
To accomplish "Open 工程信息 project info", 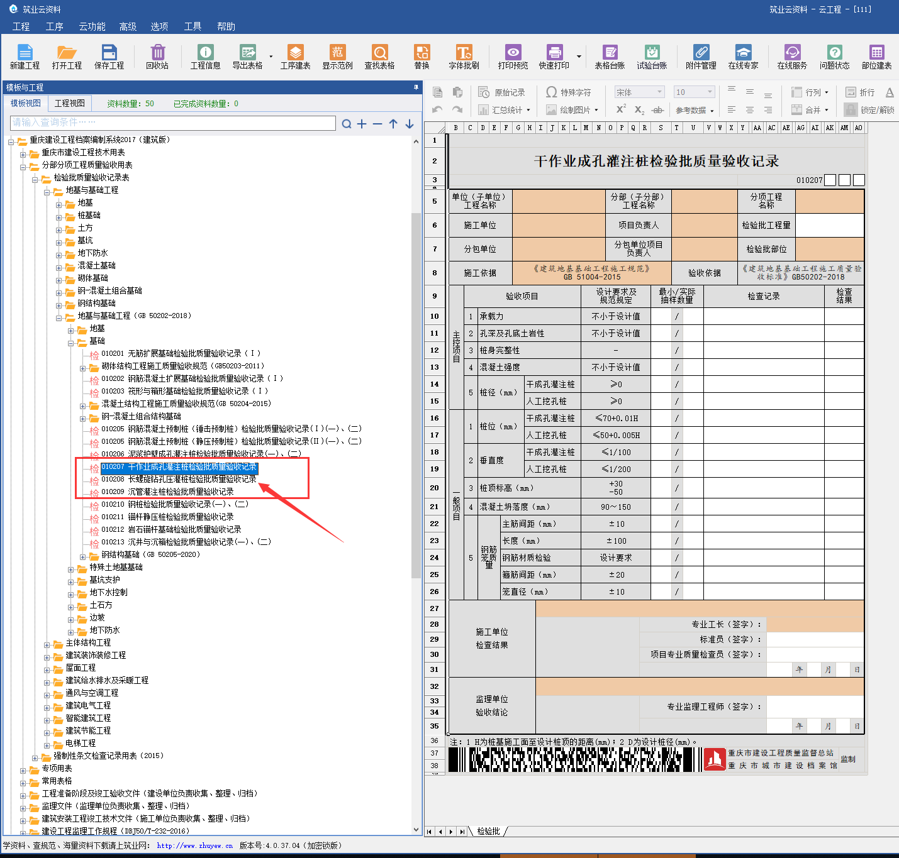I will [x=205, y=57].
